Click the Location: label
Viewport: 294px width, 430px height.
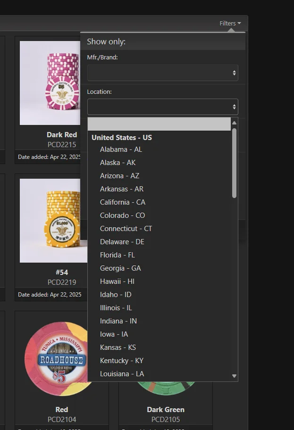pyautogui.click(x=100, y=91)
